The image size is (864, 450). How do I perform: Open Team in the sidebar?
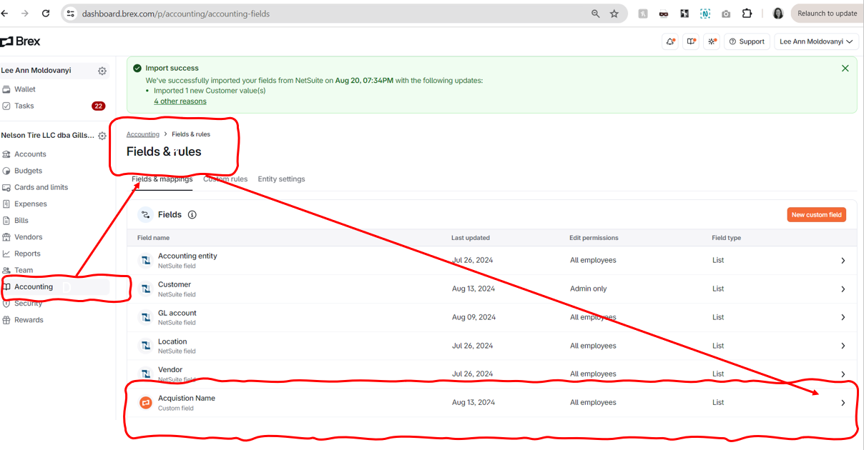24,270
